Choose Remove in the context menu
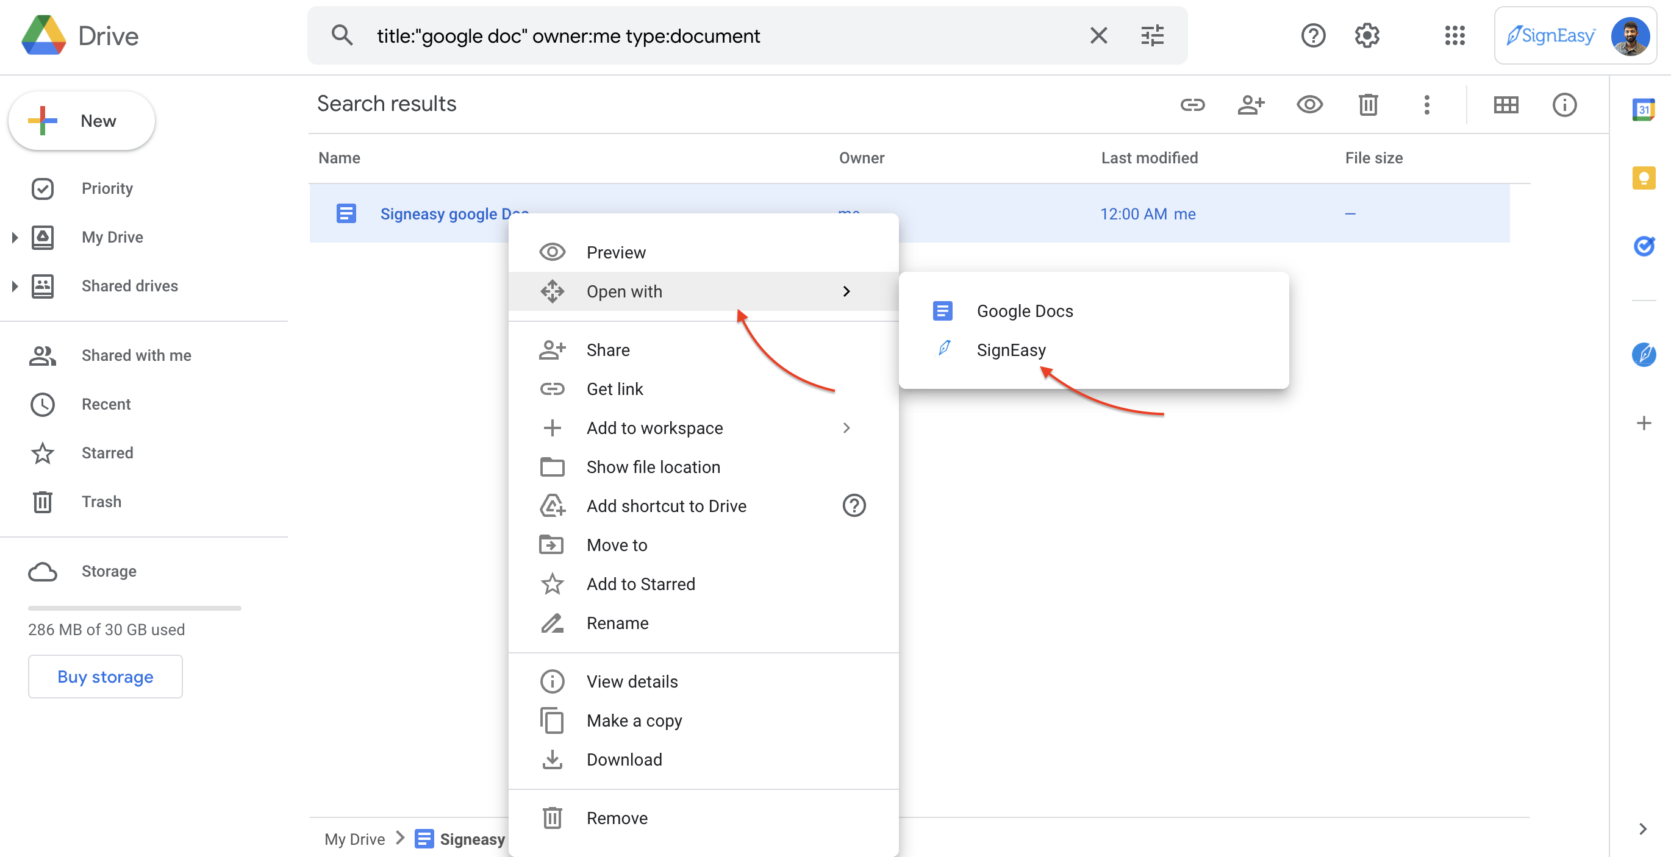1671x857 pixels. click(x=703, y=818)
